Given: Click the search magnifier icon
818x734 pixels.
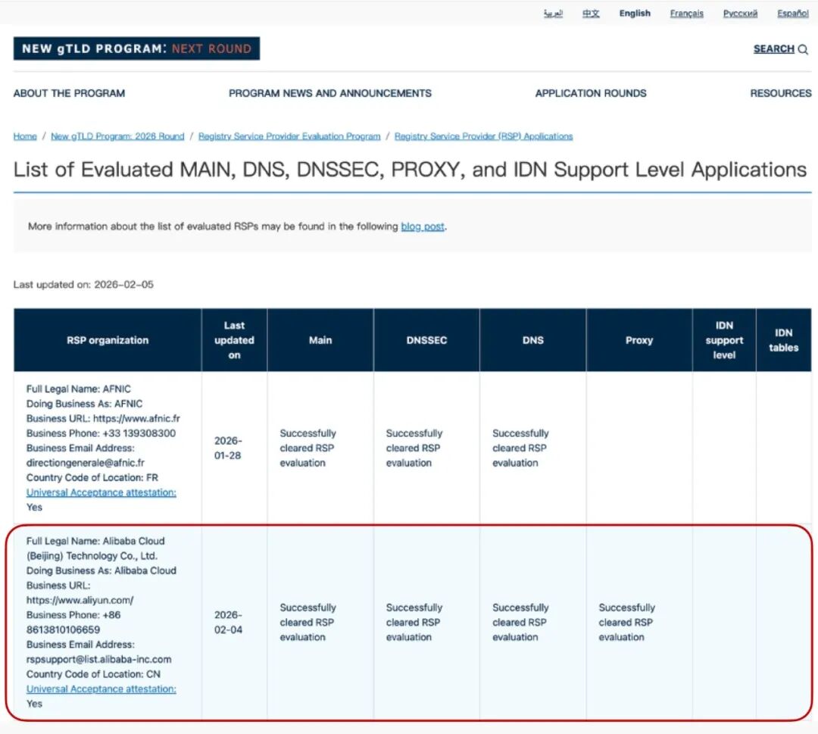Looking at the screenshot, I should [x=804, y=49].
